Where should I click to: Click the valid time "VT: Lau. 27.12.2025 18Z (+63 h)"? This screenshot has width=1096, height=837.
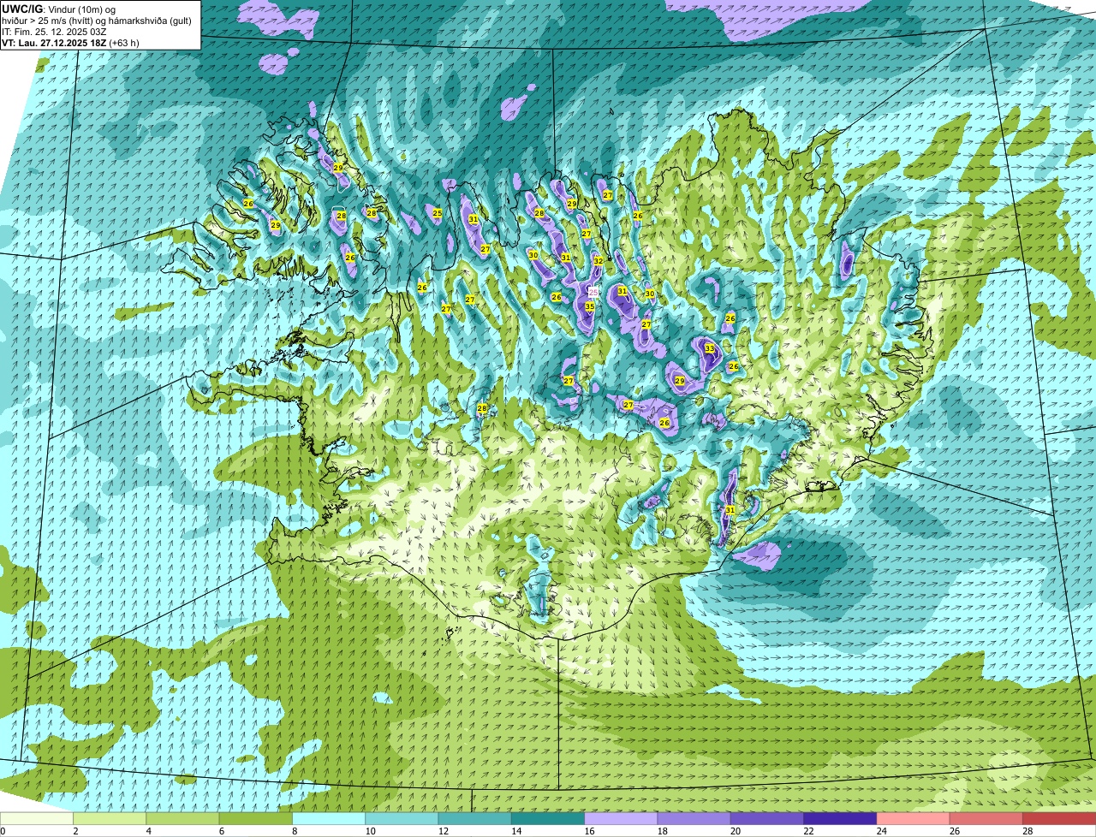pos(70,43)
